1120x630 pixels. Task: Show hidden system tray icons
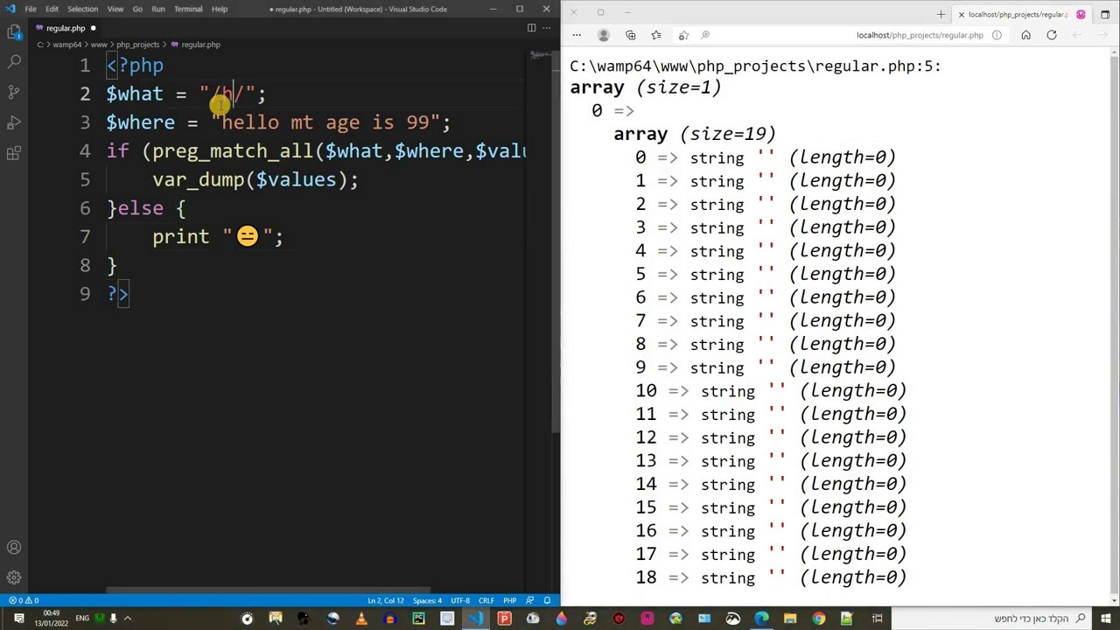coord(128,619)
